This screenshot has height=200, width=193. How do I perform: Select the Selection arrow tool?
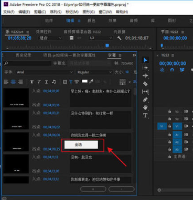[145, 60]
